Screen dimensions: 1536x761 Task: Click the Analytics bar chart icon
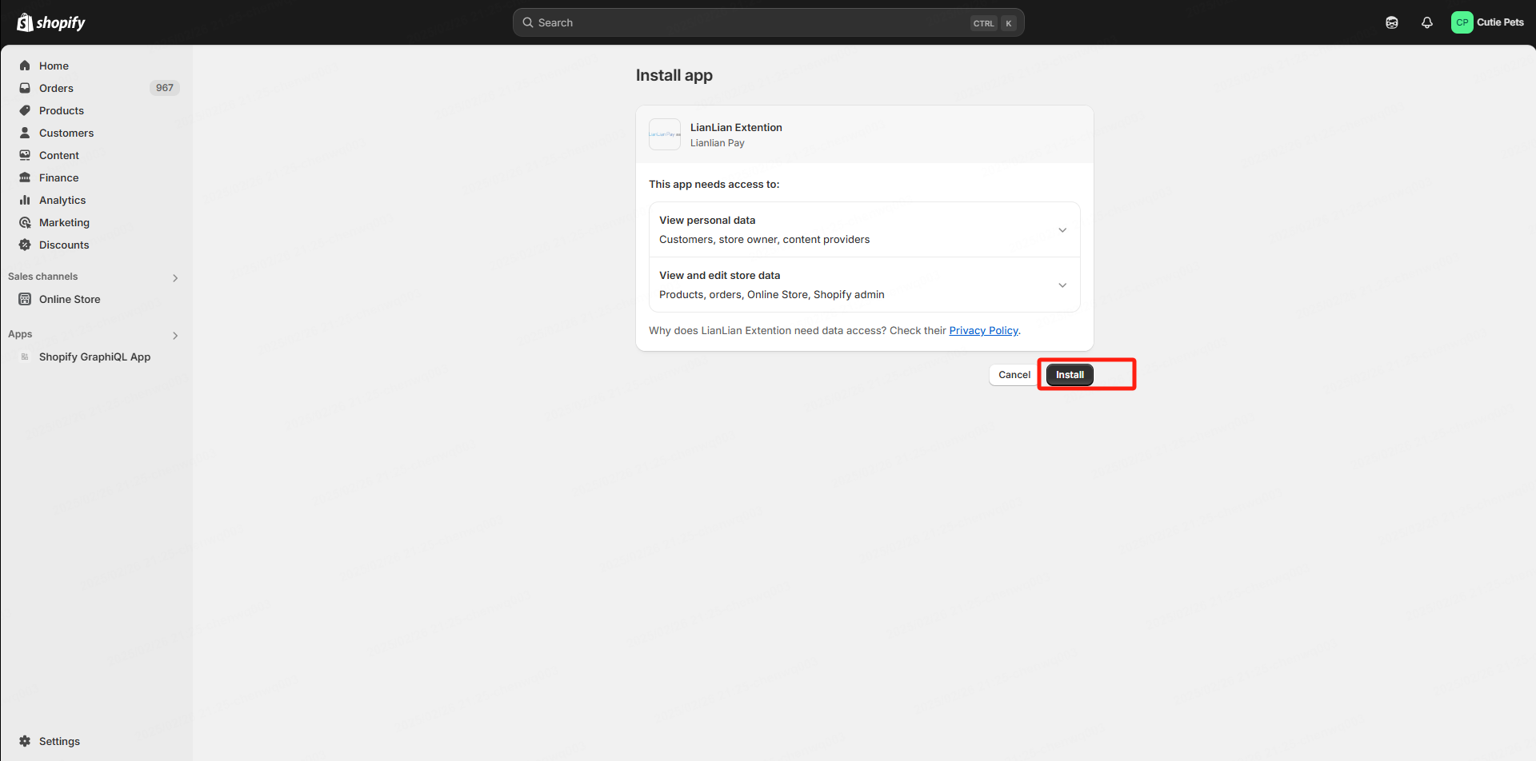(x=25, y=200)
